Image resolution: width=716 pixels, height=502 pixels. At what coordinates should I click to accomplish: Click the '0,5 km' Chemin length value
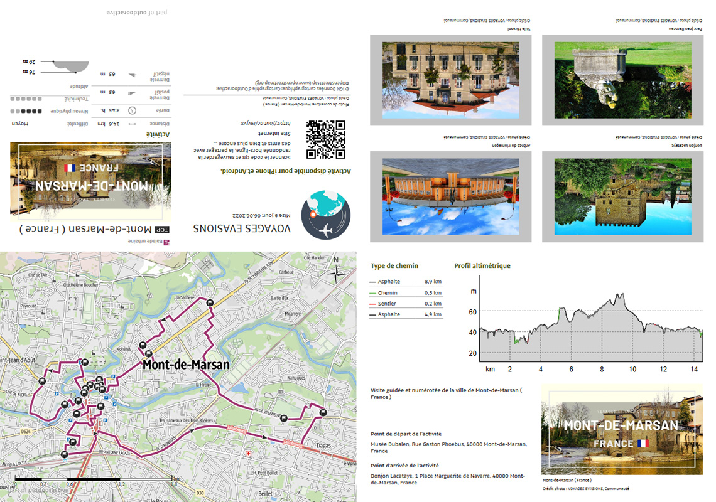(x=433, y=293)
